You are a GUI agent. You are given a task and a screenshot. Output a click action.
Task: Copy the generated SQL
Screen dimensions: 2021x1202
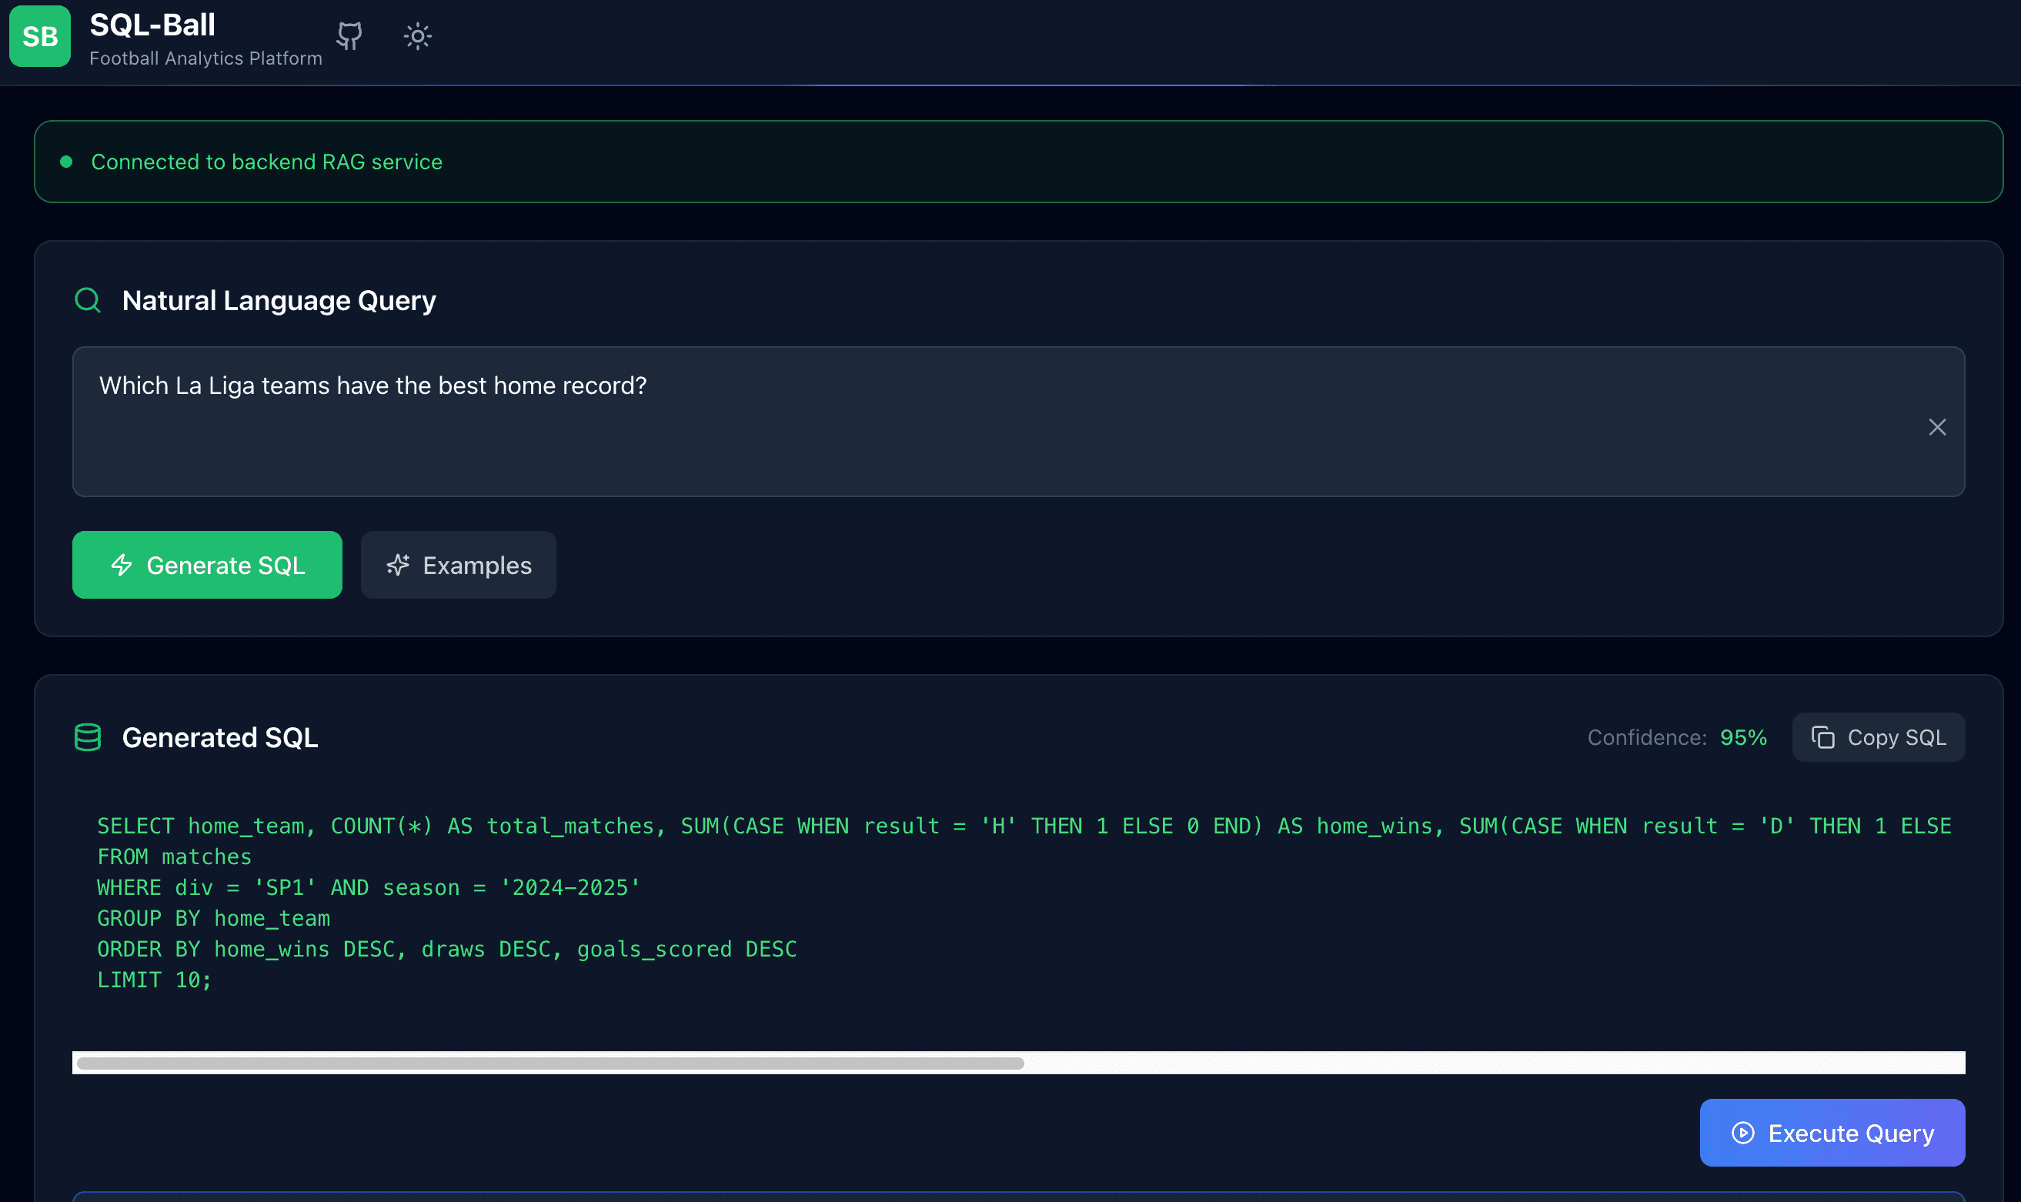pyautogui.click(x=1879, y=737)
